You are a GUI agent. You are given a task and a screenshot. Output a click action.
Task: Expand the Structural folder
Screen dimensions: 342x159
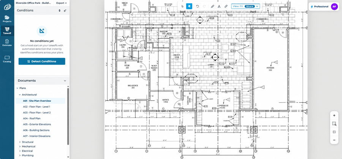[20, 142]
